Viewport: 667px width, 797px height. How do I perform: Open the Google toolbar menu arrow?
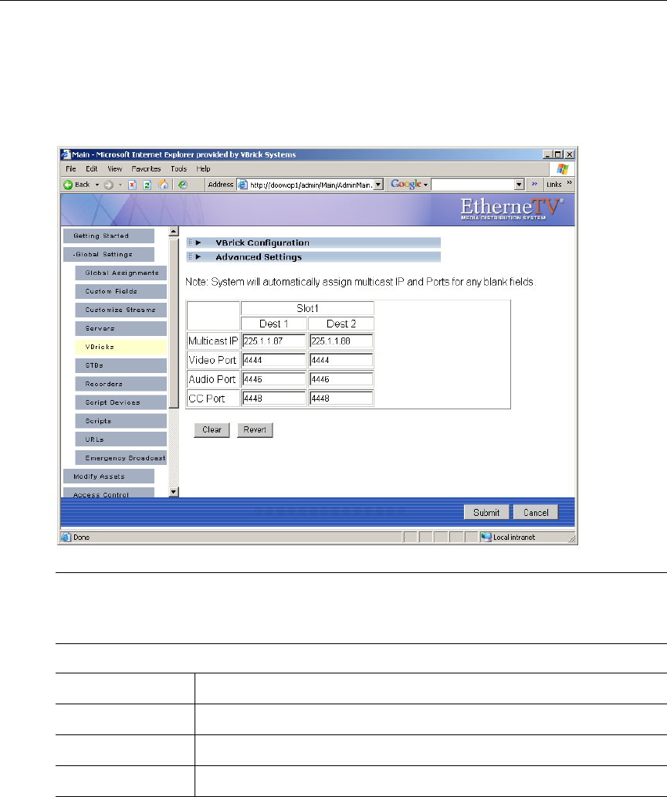425,185
